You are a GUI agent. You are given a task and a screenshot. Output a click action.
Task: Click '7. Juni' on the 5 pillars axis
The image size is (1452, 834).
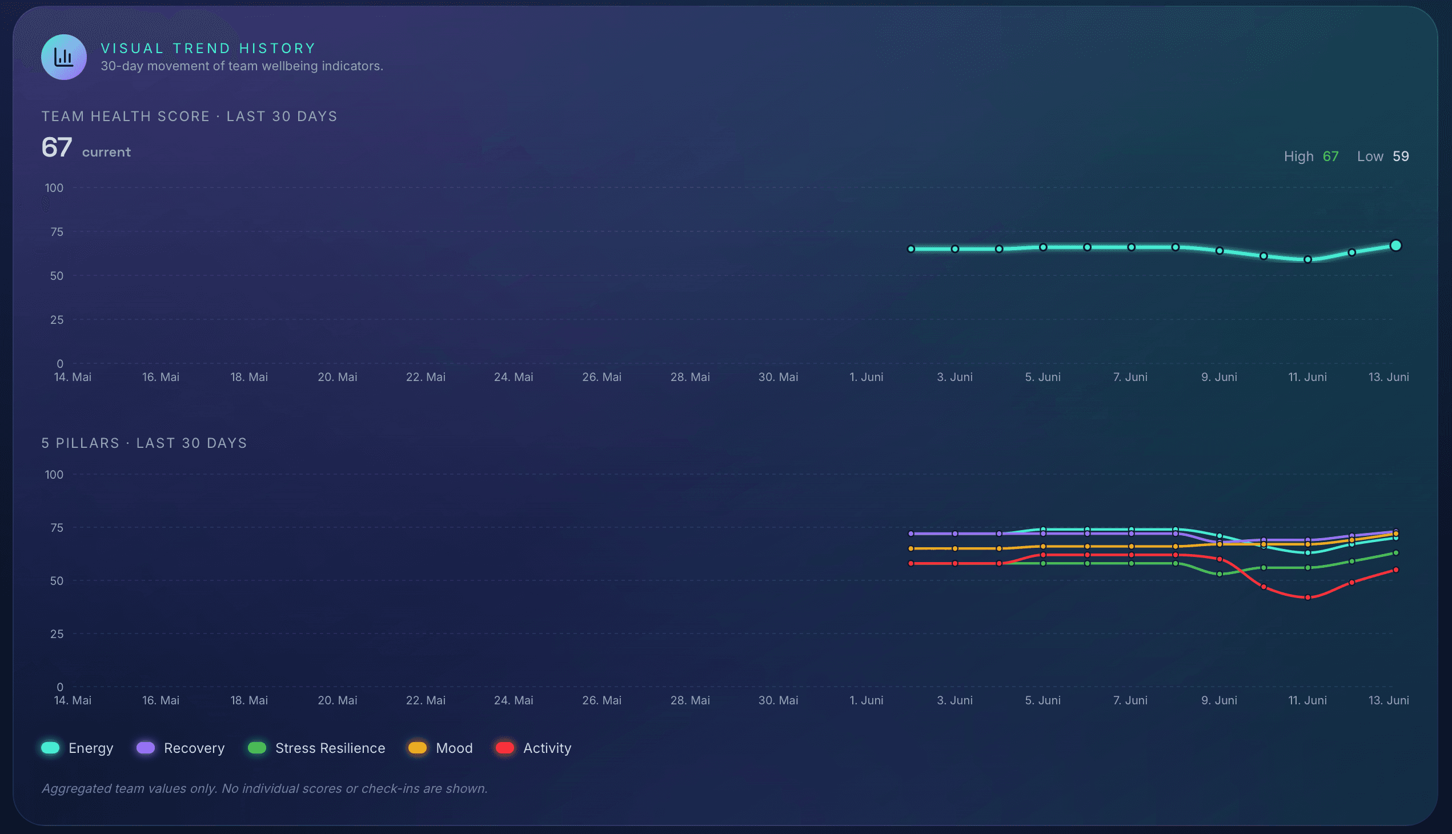pos(1130,700)
